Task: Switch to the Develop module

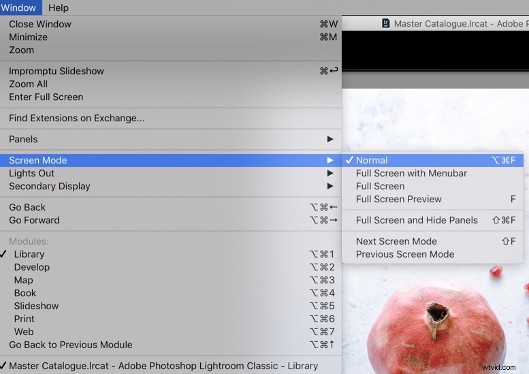Action: click(x=171, y=267)
